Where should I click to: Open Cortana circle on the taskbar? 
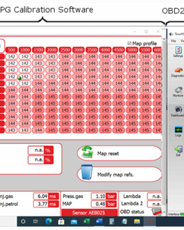(x=23, y=221)
